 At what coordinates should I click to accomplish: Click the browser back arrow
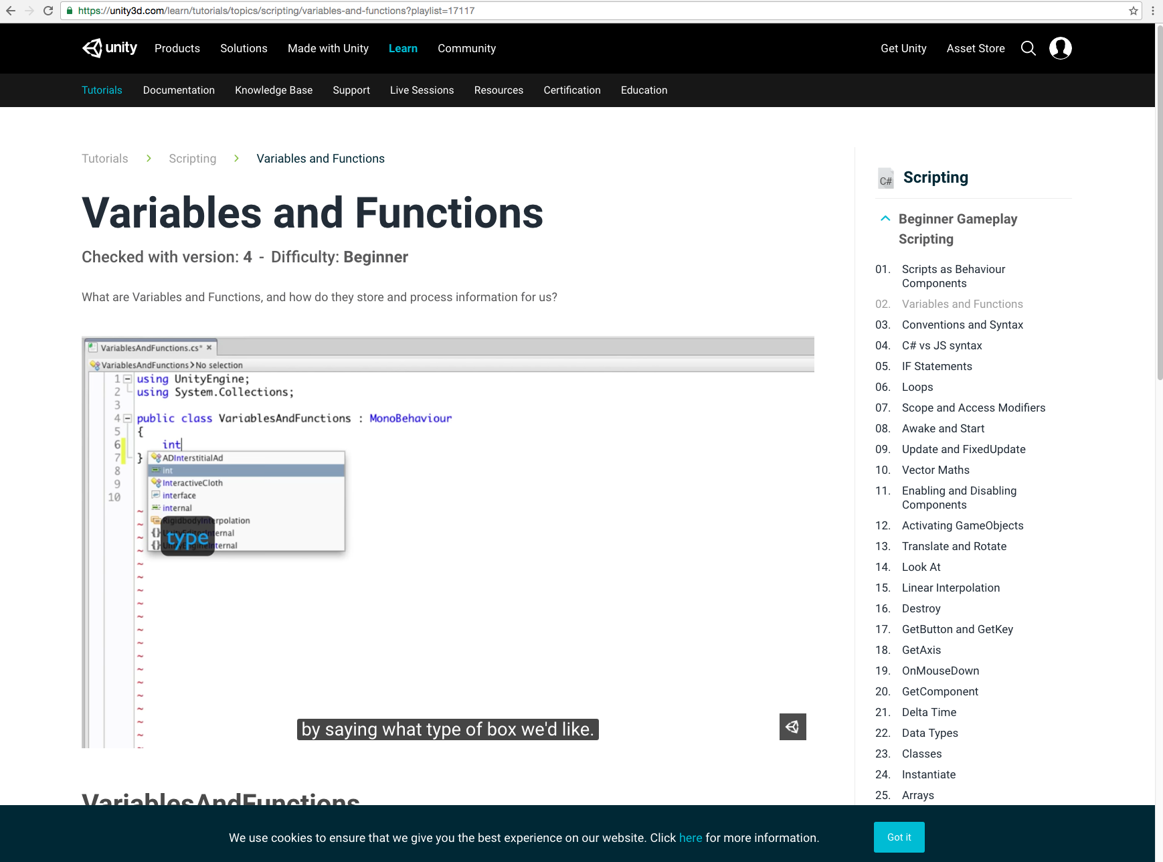pyautogui.click(x=11, y=11)
